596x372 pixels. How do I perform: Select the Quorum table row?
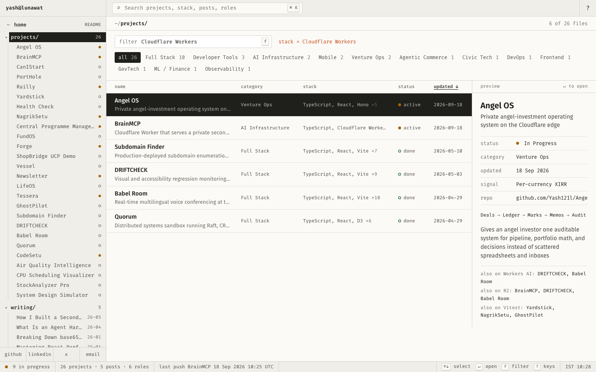pyautogui.click(x=289, y=221)
